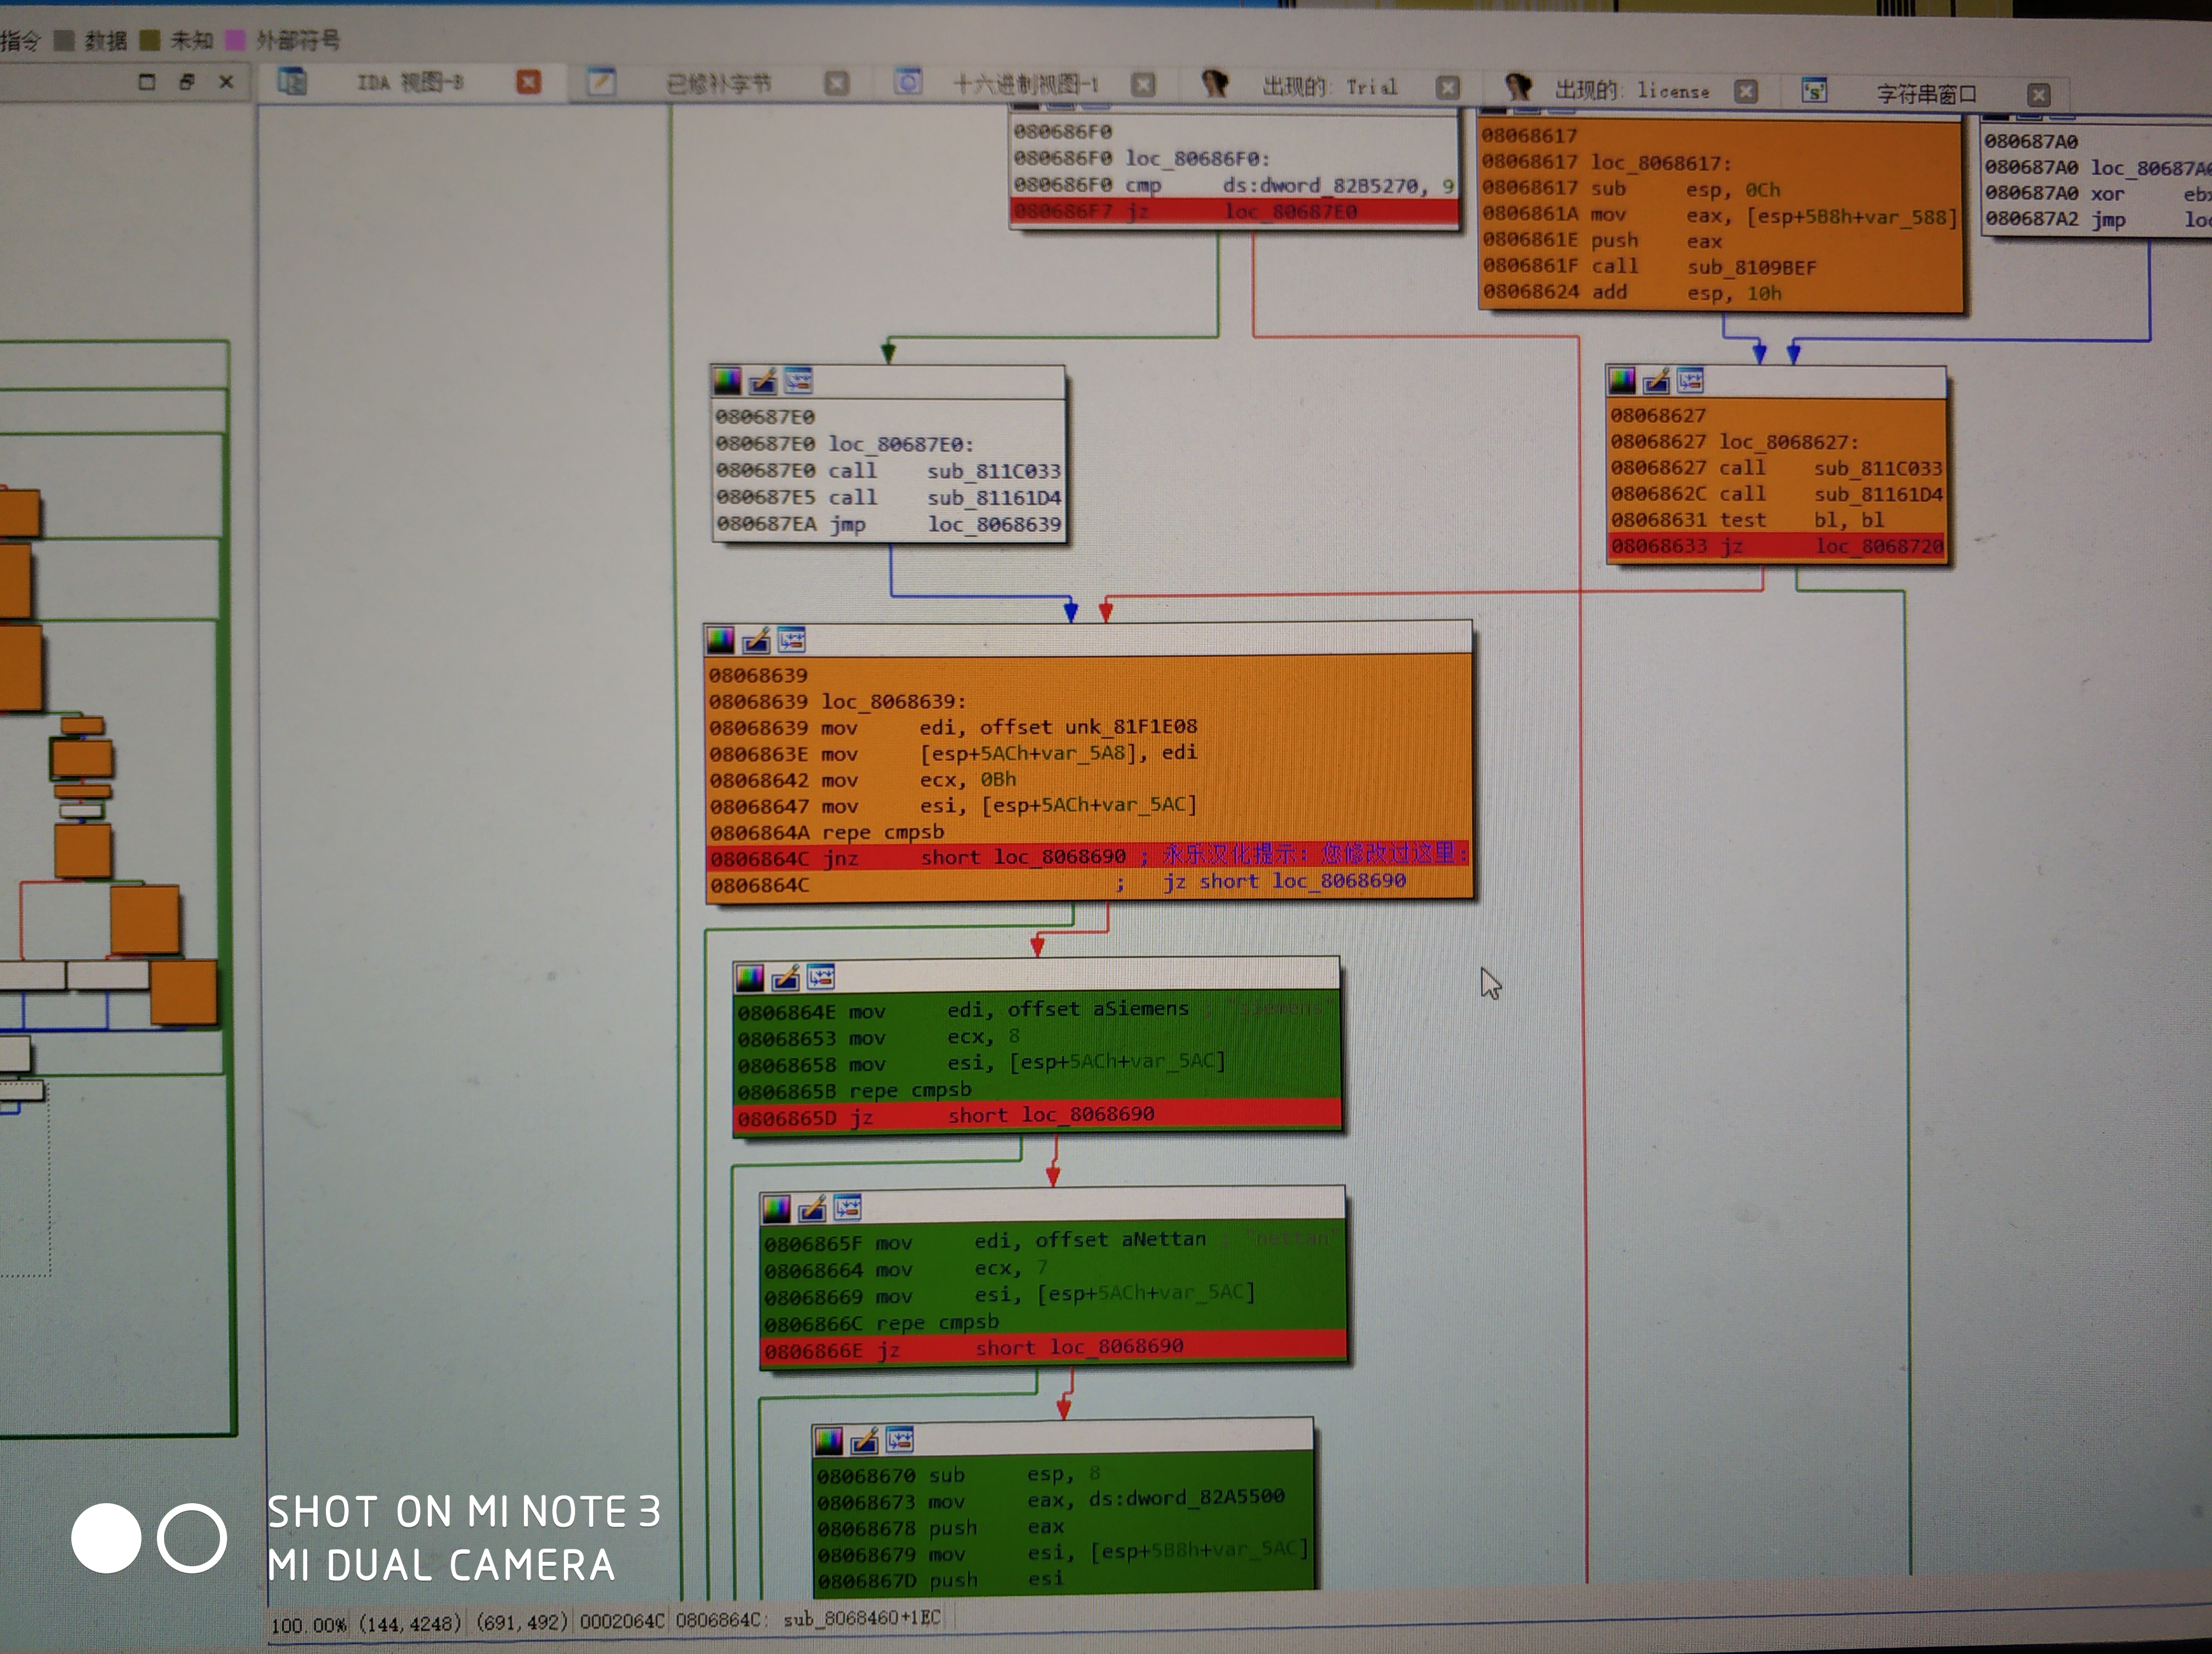
Task: Close the 出现的: Trial tab
Action: click(1447, 88)
